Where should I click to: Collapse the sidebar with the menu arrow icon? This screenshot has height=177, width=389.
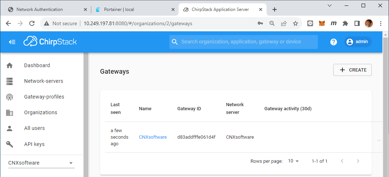12,42
